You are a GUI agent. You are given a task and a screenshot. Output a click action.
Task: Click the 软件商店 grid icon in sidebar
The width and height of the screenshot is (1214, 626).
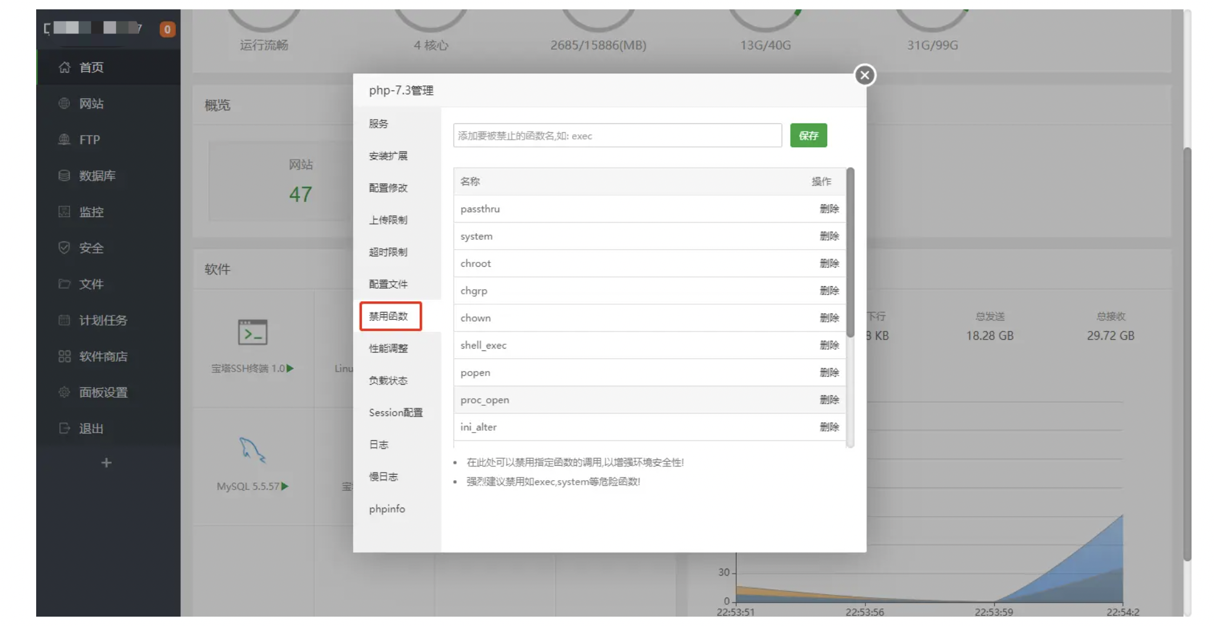coord(64,356)
